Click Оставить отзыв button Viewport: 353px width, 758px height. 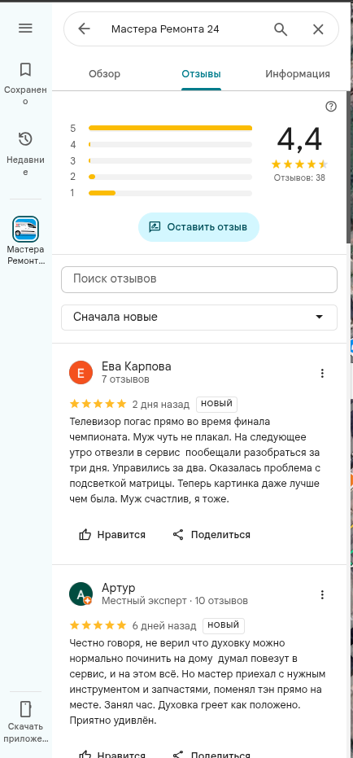198,226
